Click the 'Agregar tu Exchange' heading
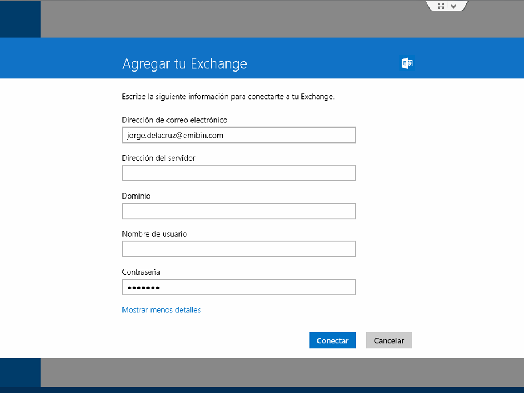The height and width of the screenshot is (393, 524). point(184,63)
